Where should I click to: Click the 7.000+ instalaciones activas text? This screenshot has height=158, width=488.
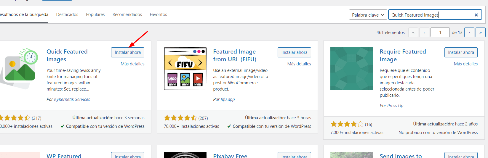point(357,133)
